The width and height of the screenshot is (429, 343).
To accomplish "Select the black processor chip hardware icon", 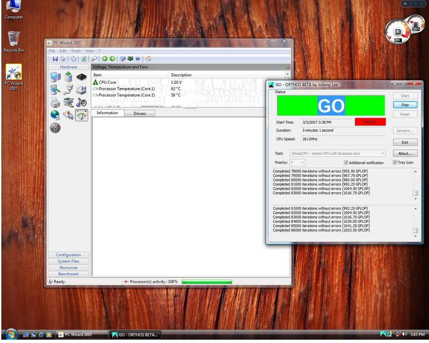I will pyautogui.click(x=82, y=77).
